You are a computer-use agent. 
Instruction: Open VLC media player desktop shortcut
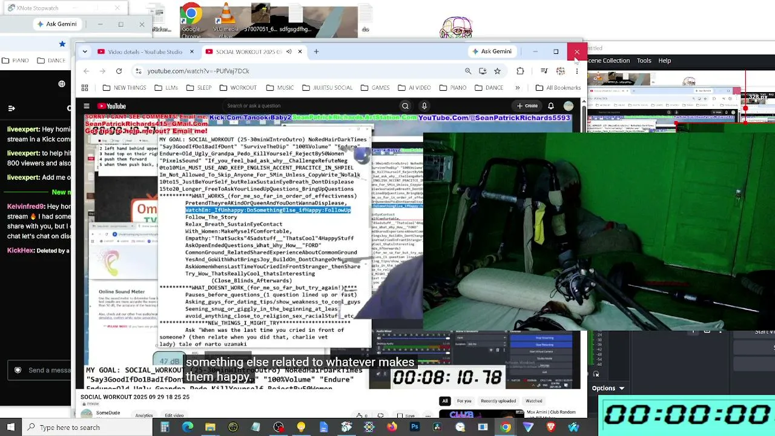pyautogui.click(x=226, y=21)
